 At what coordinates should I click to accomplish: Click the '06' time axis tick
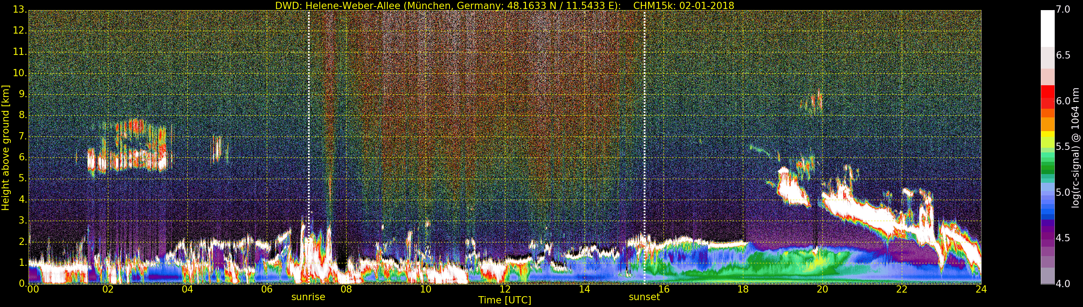pos(267,289)
